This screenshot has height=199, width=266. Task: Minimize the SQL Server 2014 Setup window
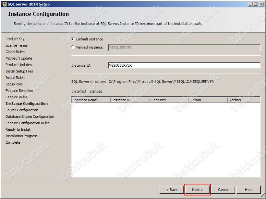(250, 4)
